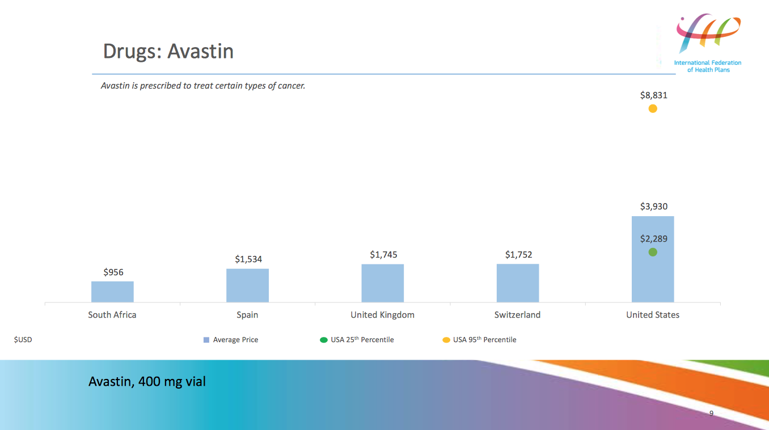769x430 pixels.
Task: Click the $956 value label
Action: (x=113, y=272)
